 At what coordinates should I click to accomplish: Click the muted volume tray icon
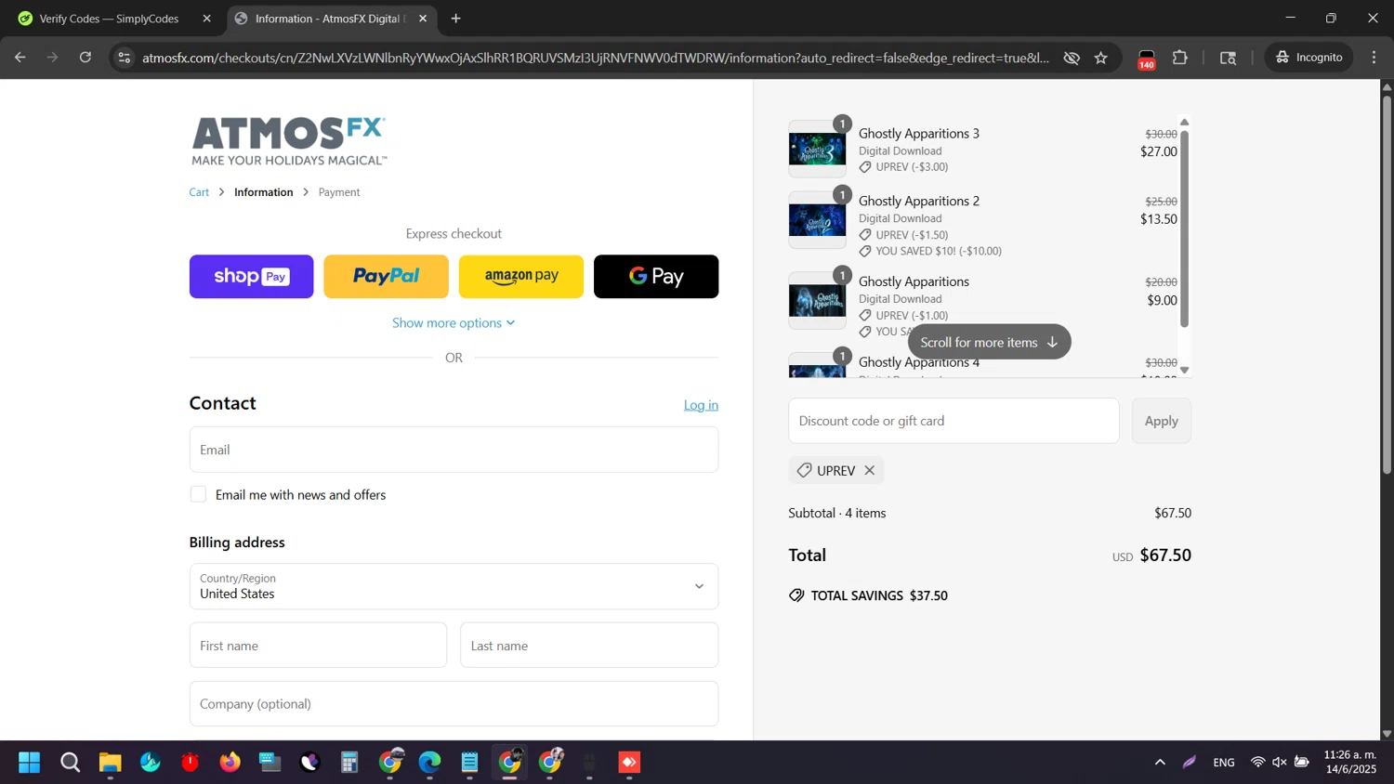(1280, 763)
